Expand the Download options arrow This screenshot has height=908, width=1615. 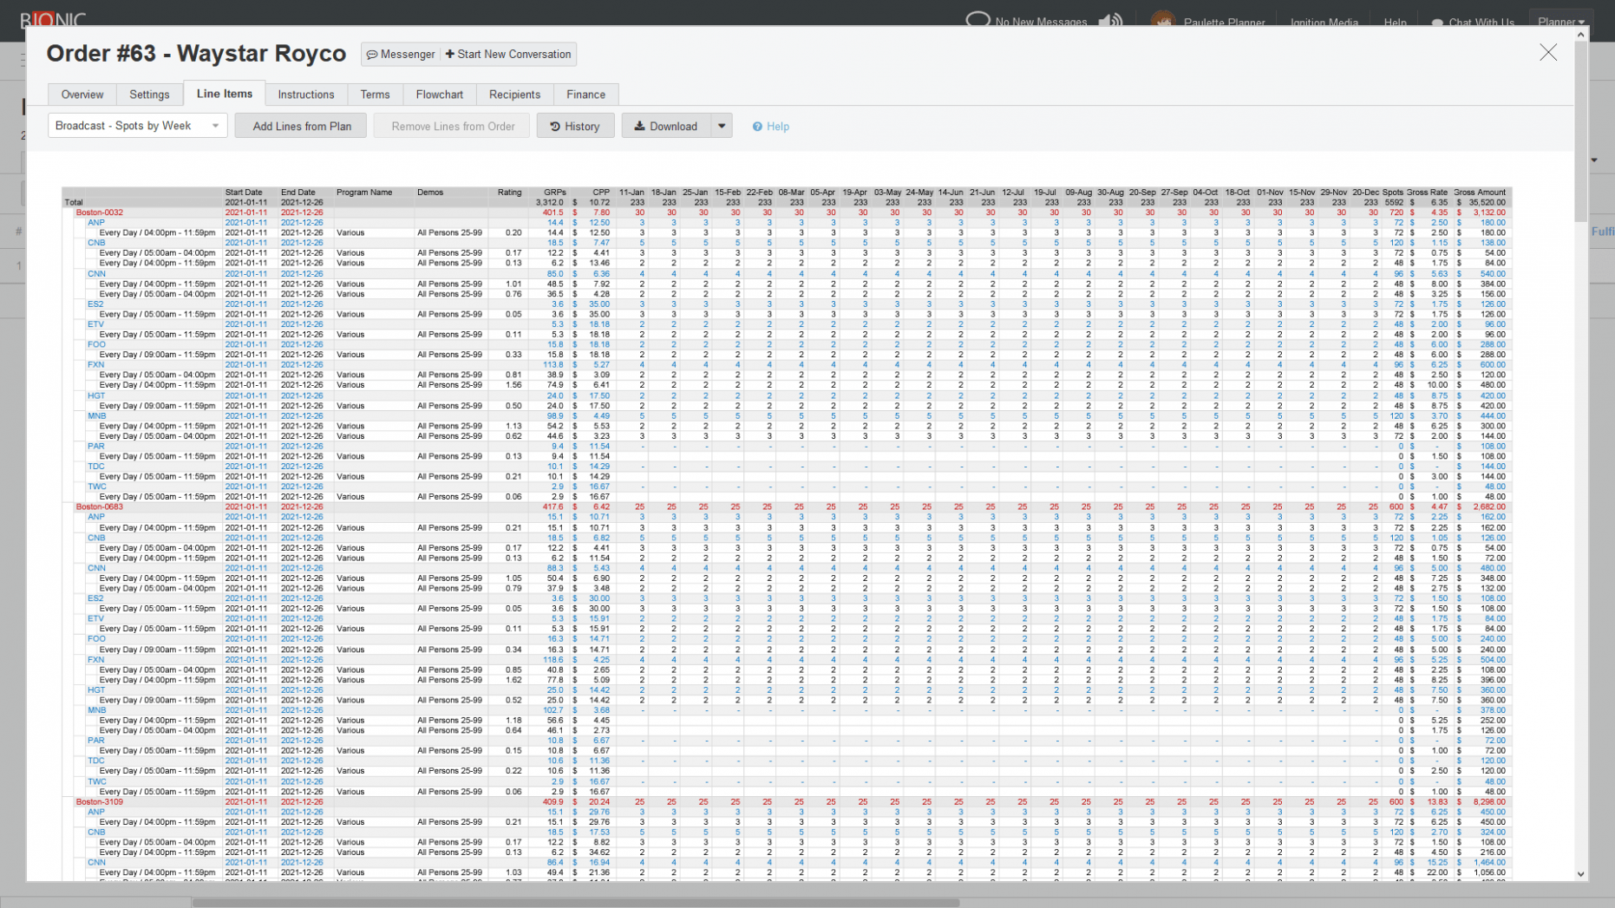coord(722,127)
